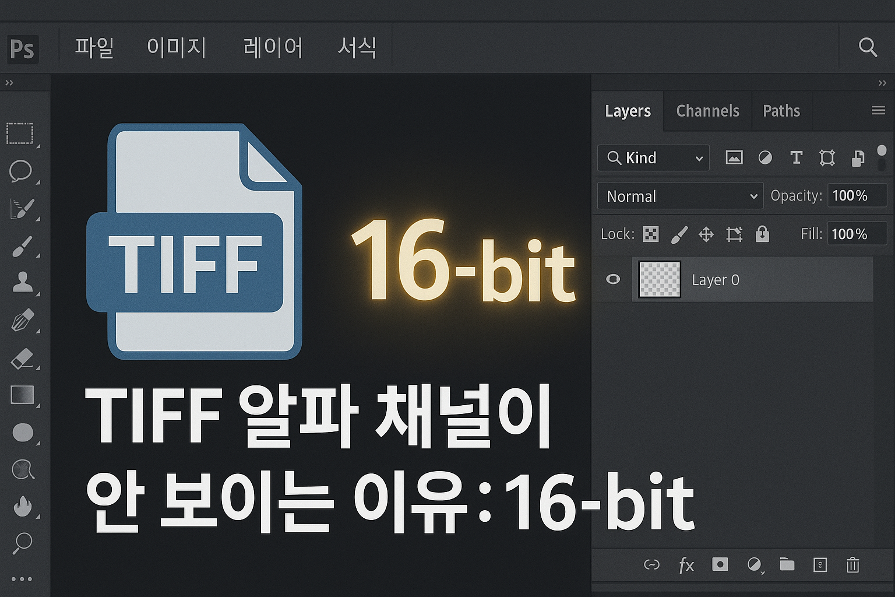Click the Fill label scrubby slider
The image size is (895, 597).
coord(811,234)
